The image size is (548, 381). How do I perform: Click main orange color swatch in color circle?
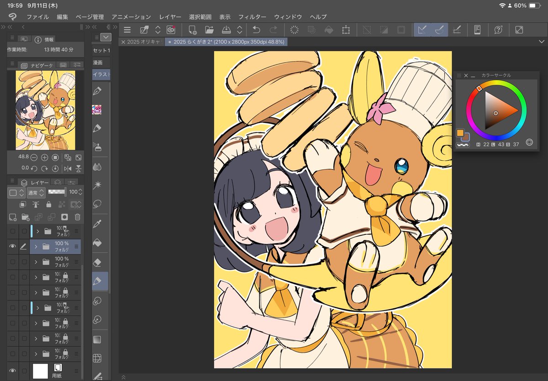(460, 133)
